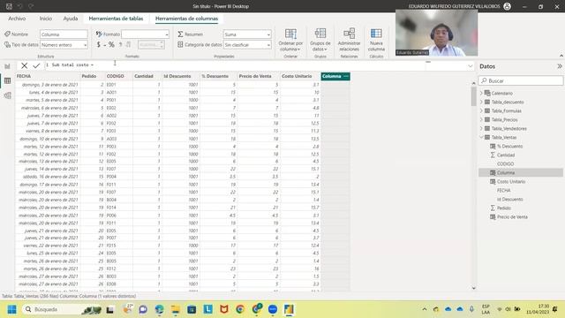Select Precio de Venta field in Datos pane
The image size is (565, 318).
[x=512, y=217]
